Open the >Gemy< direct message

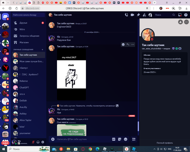28,68
